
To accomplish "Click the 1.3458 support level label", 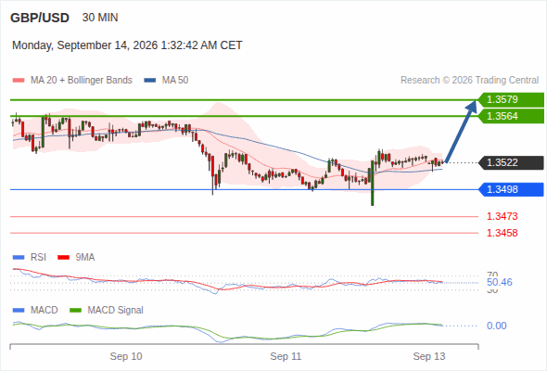I will click(502, 233).
